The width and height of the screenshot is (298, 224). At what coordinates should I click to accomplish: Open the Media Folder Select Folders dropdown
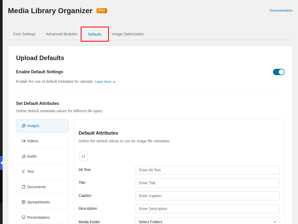208,221
